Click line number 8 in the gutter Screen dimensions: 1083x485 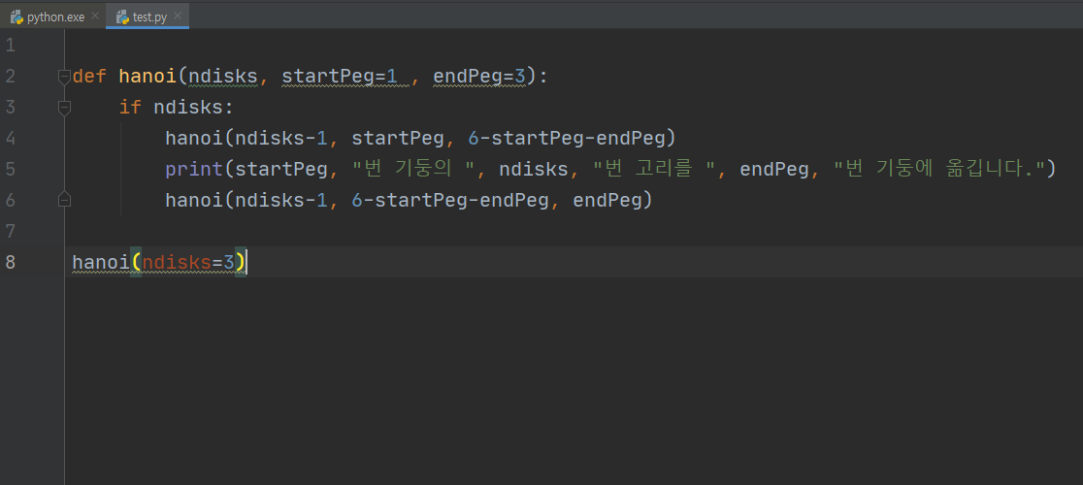[10, 262]
